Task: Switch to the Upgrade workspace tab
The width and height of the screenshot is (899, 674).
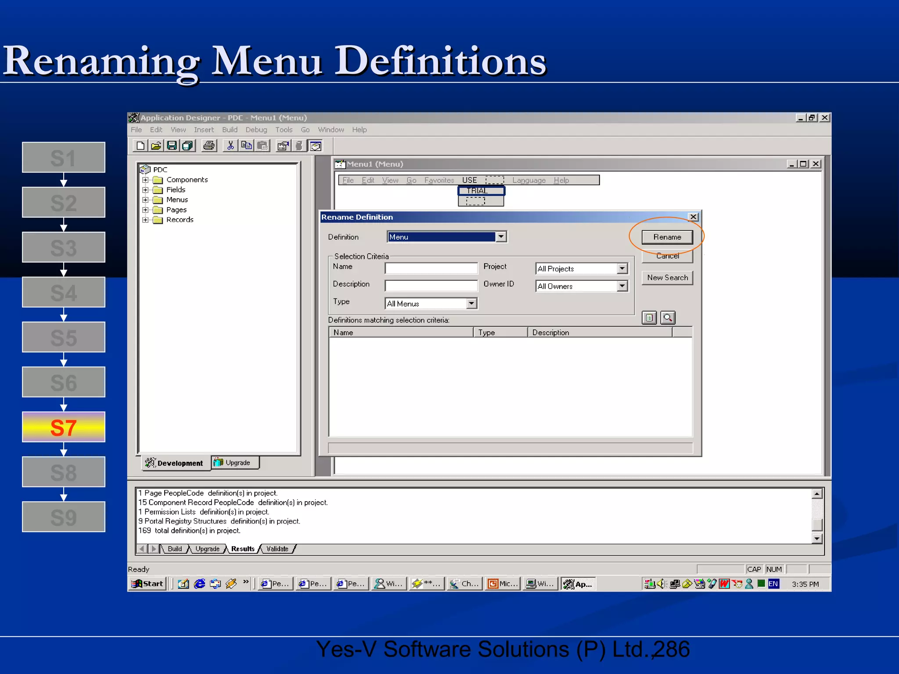Action: point(235,462)
